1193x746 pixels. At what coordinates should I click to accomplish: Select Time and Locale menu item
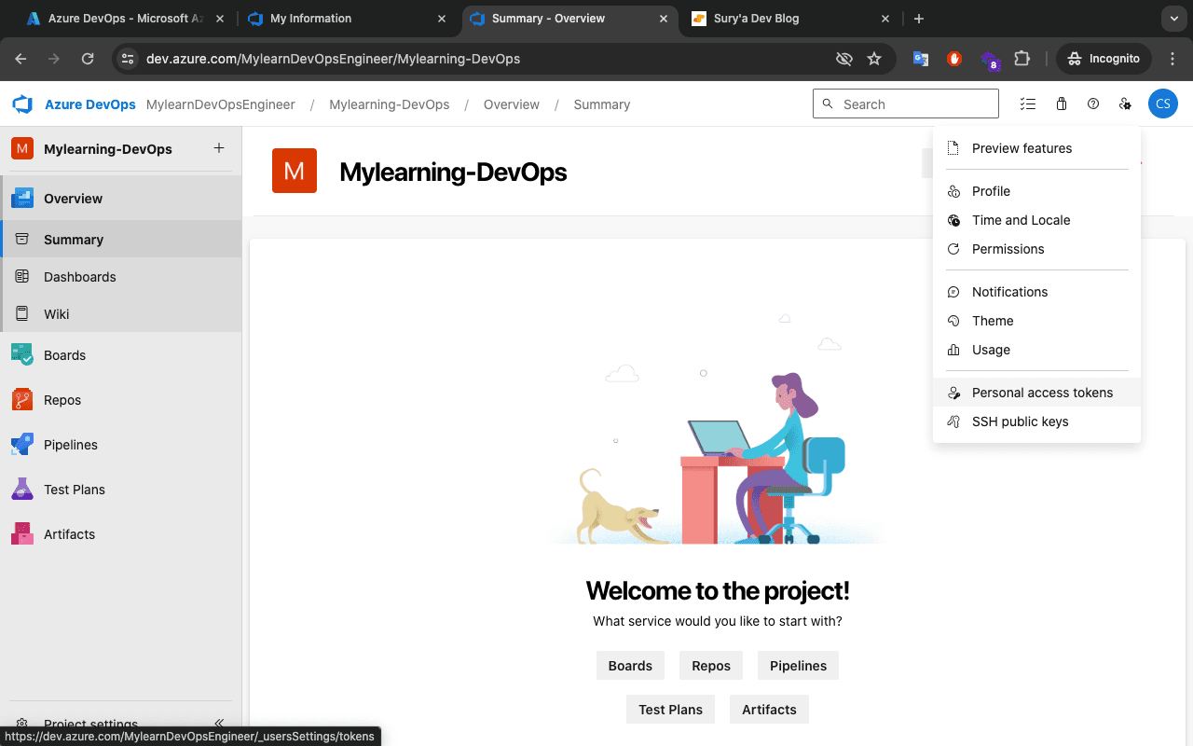pos(1036,220)
